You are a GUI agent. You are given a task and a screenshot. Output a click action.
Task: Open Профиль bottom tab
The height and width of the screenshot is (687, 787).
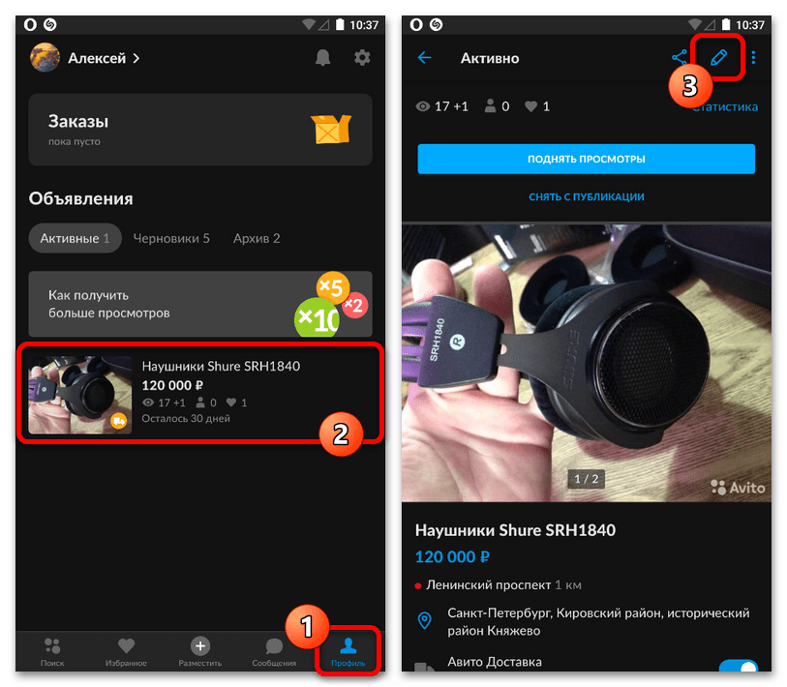pyautogui.click(x=348, y=651)
